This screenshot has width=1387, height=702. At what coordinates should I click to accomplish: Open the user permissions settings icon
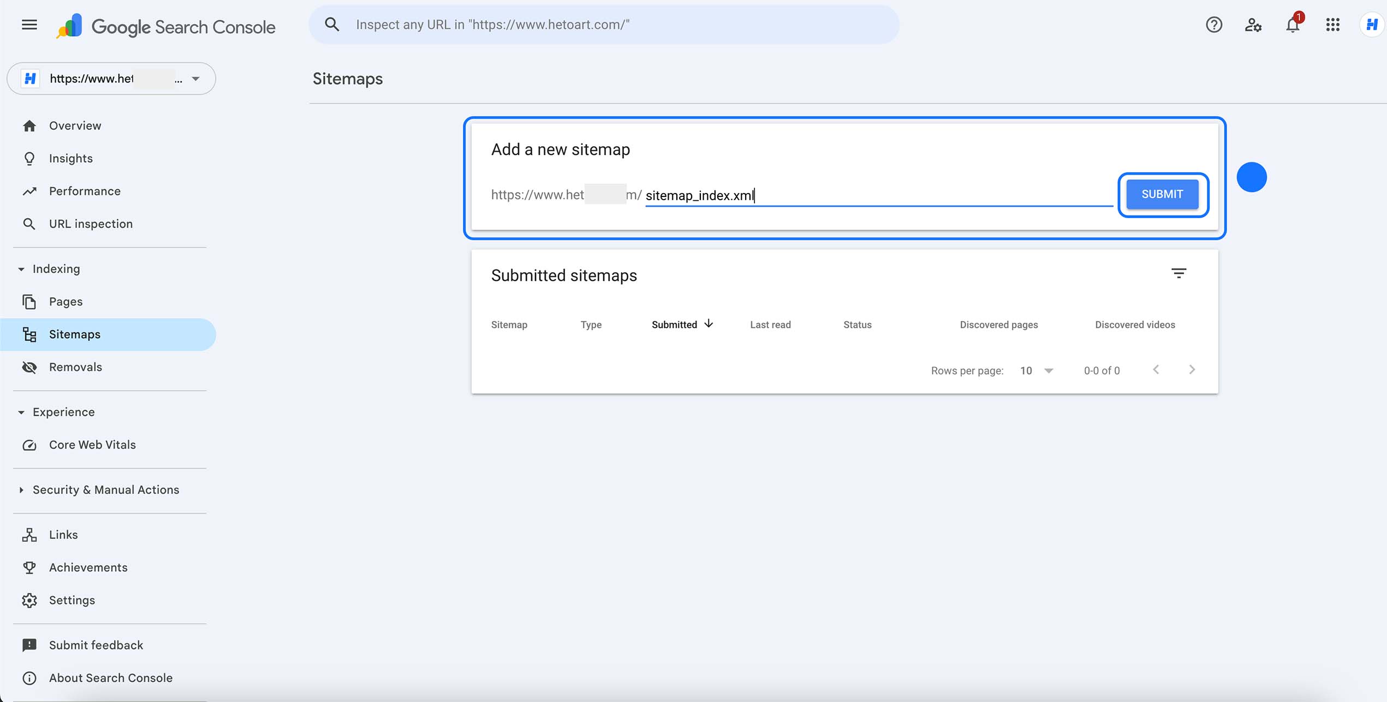point(1253,25)
